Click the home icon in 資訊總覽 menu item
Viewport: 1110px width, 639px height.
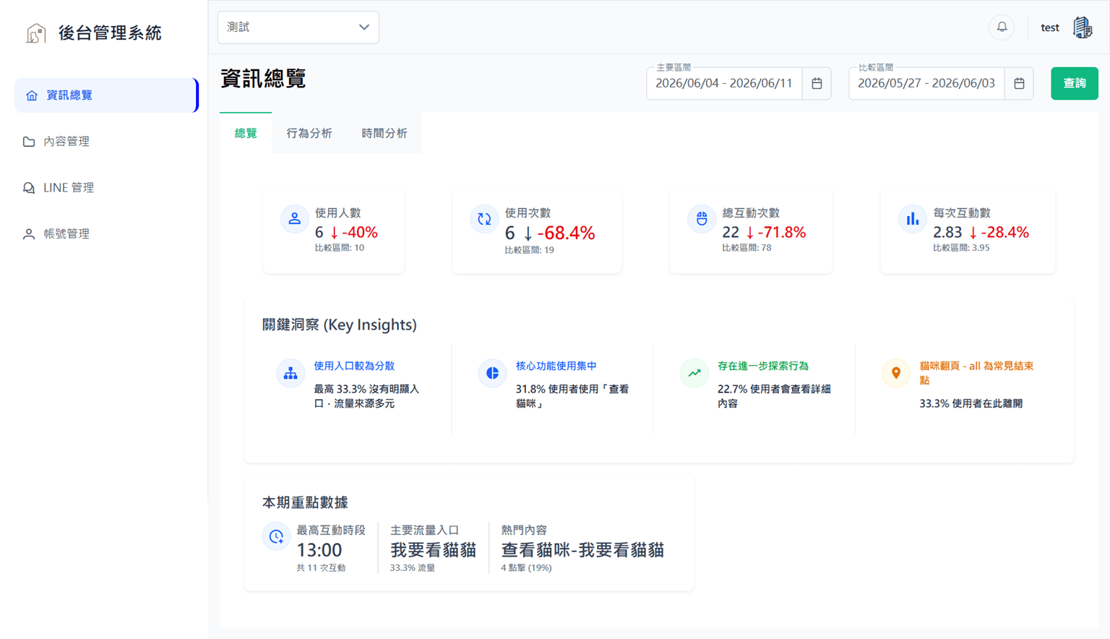tap(32, 95)
